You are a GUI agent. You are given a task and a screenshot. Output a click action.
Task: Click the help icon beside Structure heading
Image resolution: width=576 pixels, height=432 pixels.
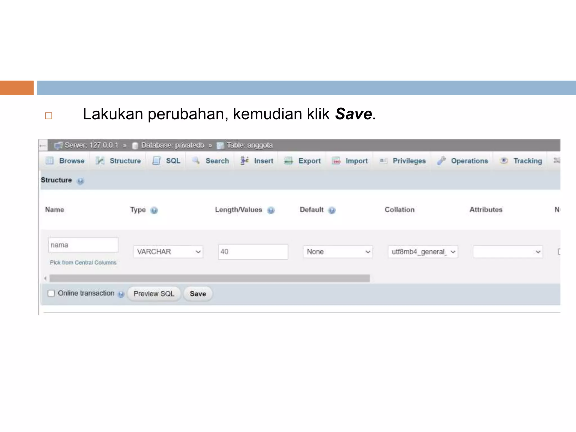80,181
